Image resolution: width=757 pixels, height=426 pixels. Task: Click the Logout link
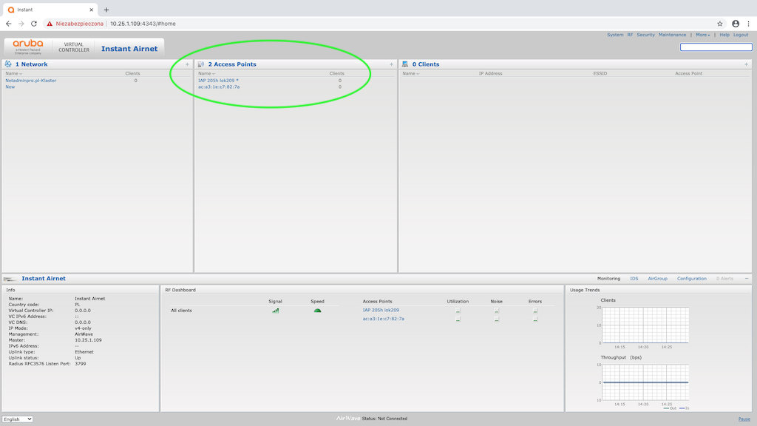[x=740, y=35]
